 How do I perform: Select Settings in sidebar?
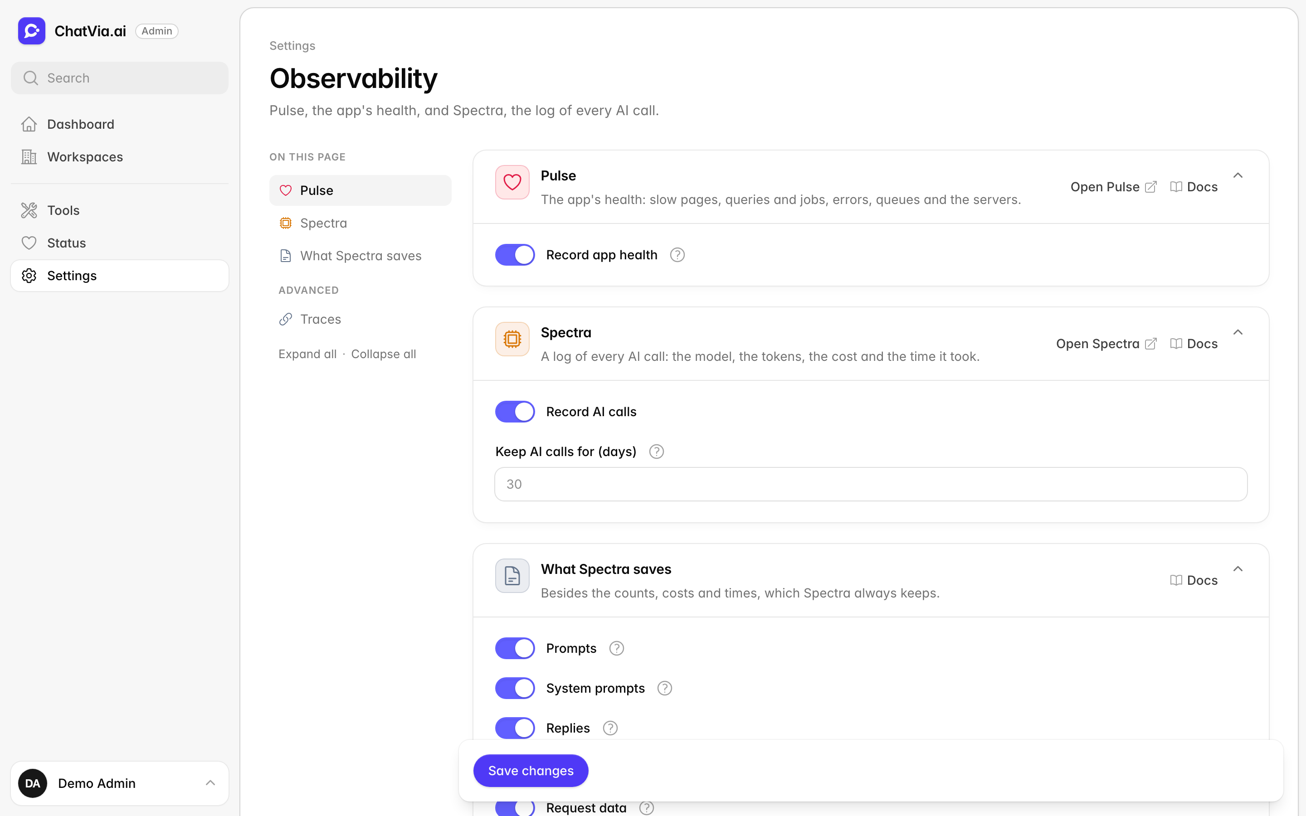click(120, 276)
